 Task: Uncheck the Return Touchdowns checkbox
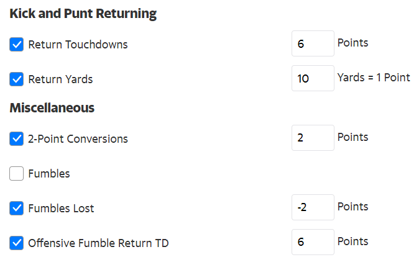(17, 45)
